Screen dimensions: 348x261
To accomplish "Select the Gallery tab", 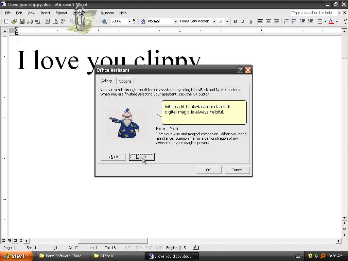I will tap(106, 81).
